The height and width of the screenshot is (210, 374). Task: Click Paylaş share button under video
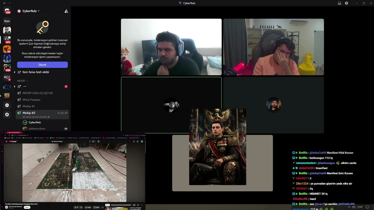point(88,207)
